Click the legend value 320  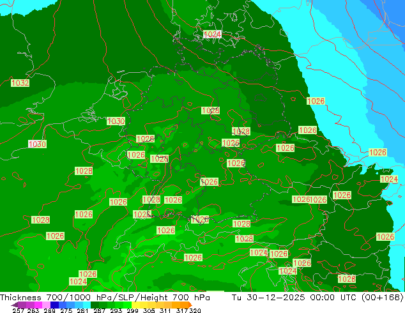coord(195,310)
